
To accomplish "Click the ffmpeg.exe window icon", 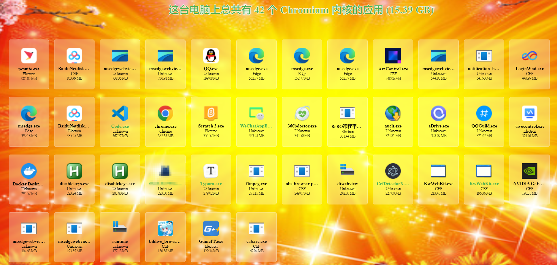I will (x=256, y=171).
